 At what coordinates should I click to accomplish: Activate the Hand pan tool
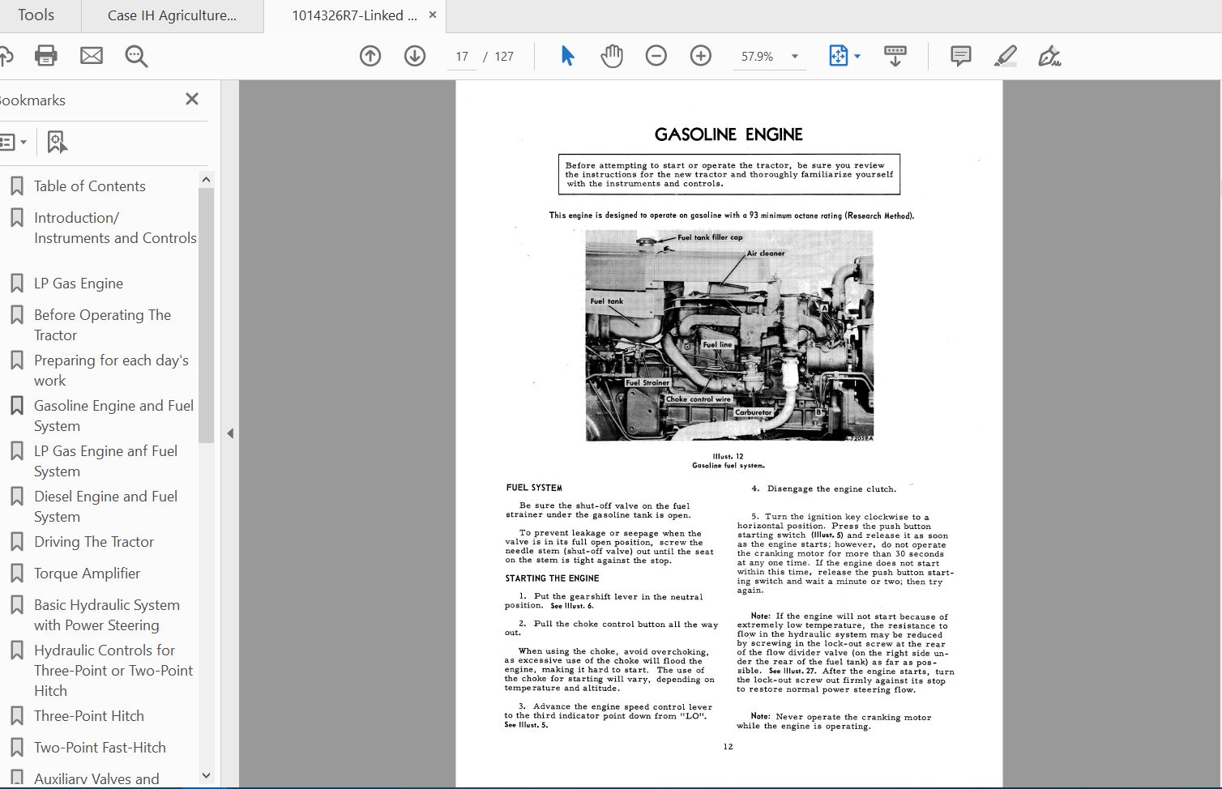coord(612,56)
